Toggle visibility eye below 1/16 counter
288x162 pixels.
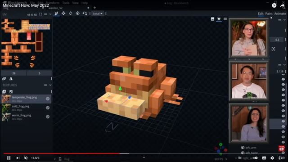(x=283, y=79)
